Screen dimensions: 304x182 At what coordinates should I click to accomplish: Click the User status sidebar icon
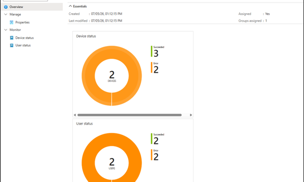12,45
